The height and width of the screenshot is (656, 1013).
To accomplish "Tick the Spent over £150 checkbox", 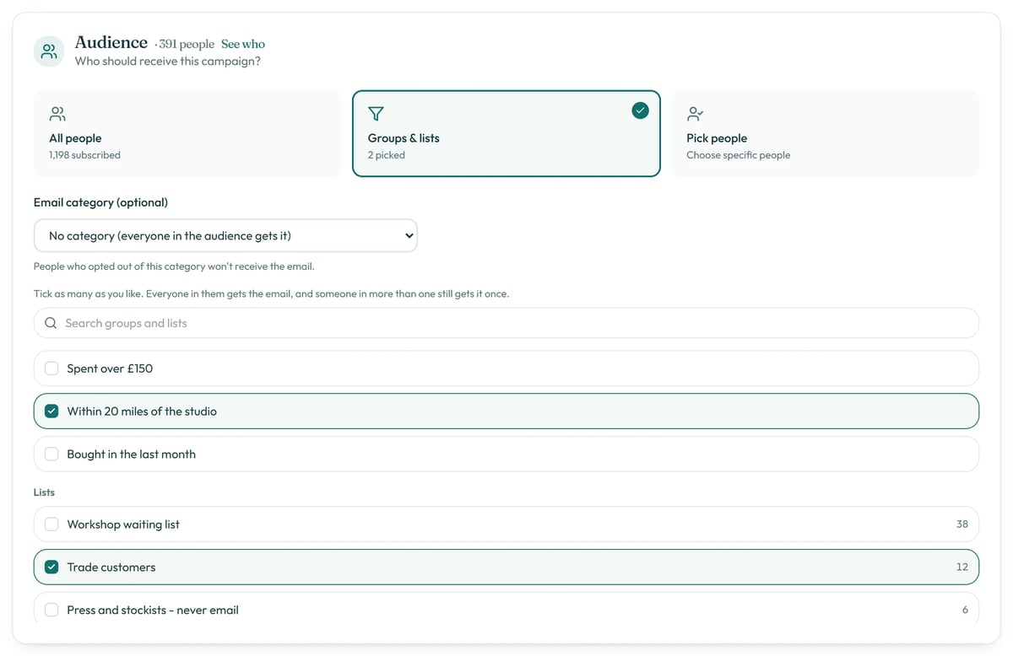I will pos(51,368).
